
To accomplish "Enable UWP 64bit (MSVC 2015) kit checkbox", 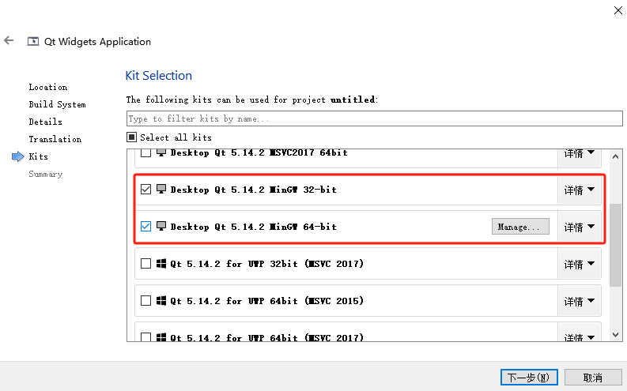I will click(146, 301).
